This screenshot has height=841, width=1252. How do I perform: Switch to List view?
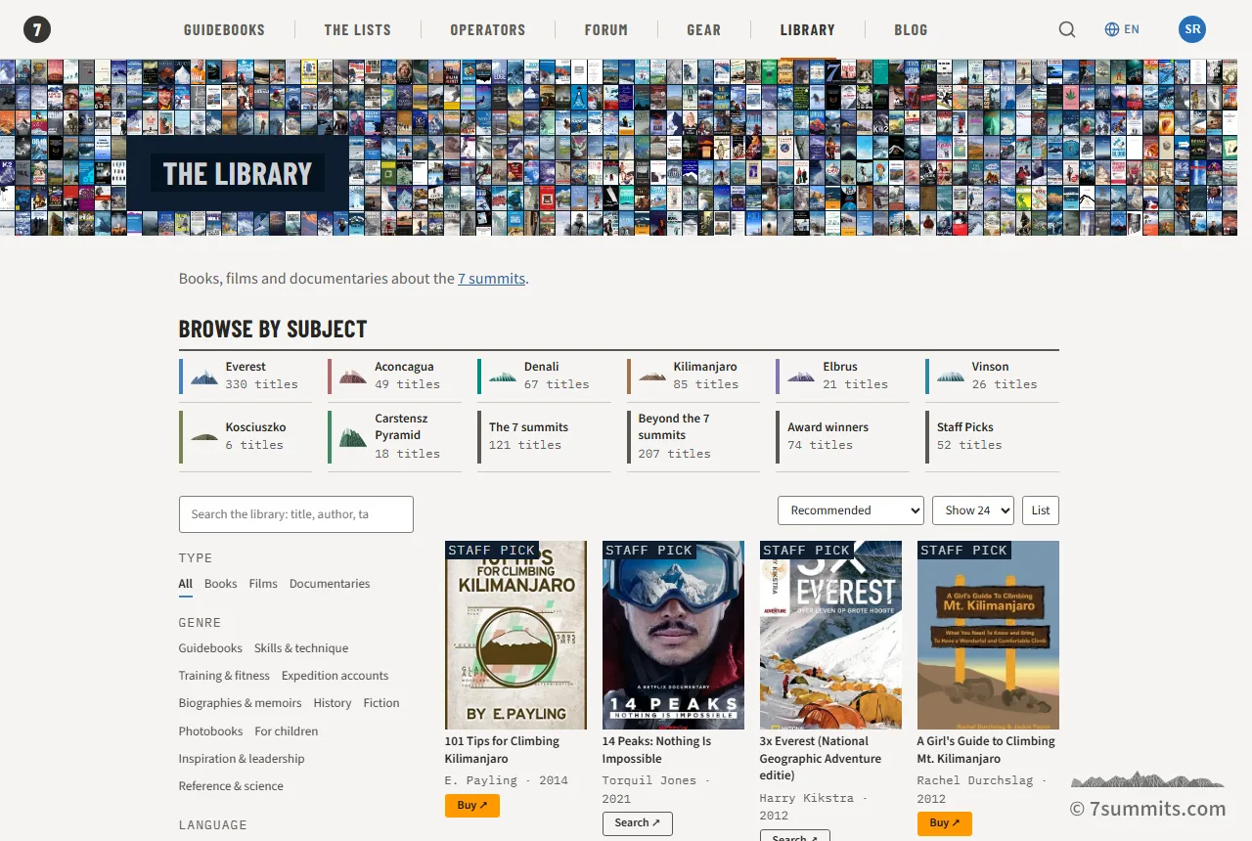coord(1041,510)
